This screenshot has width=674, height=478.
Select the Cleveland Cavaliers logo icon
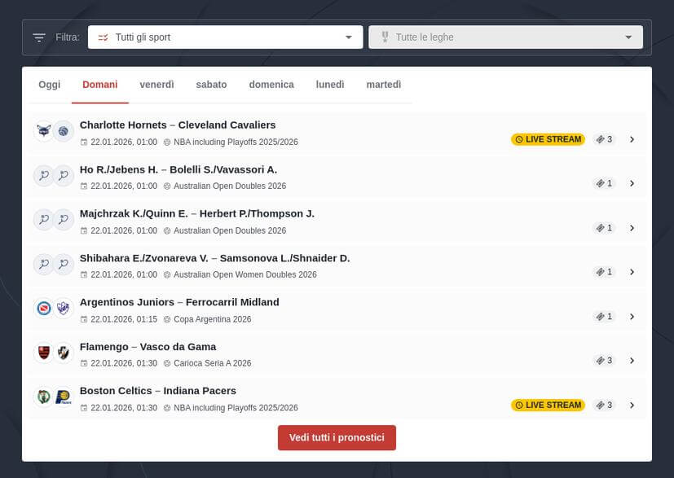63,130
